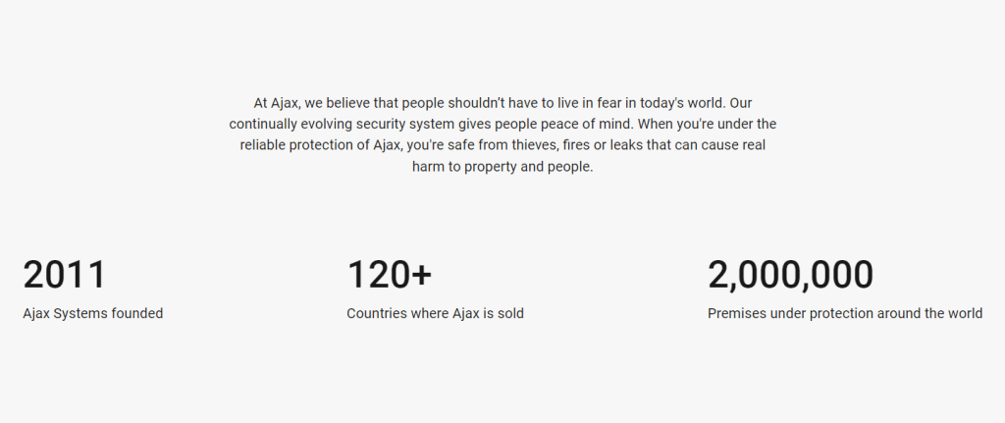Click the word "fear" in the paragraph
This screenshot has height=423, width=1005.
click(x=608, y=103)
